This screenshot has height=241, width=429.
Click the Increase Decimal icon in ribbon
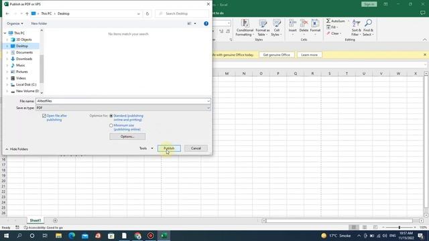pyautogui.click(x=221, y=31)
